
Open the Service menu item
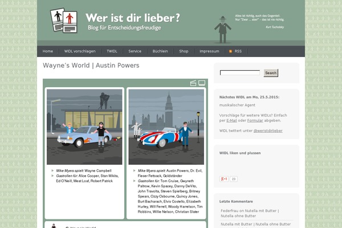pyautogui.click(x=135, y=51)
